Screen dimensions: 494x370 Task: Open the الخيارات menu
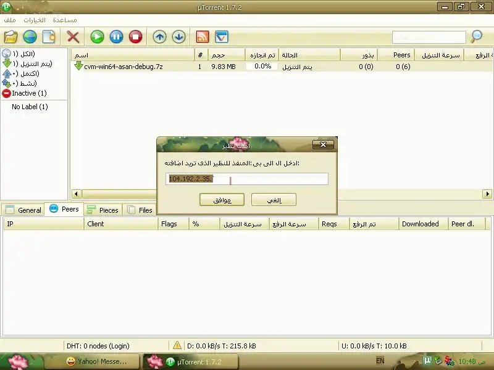tap(35, 20)
